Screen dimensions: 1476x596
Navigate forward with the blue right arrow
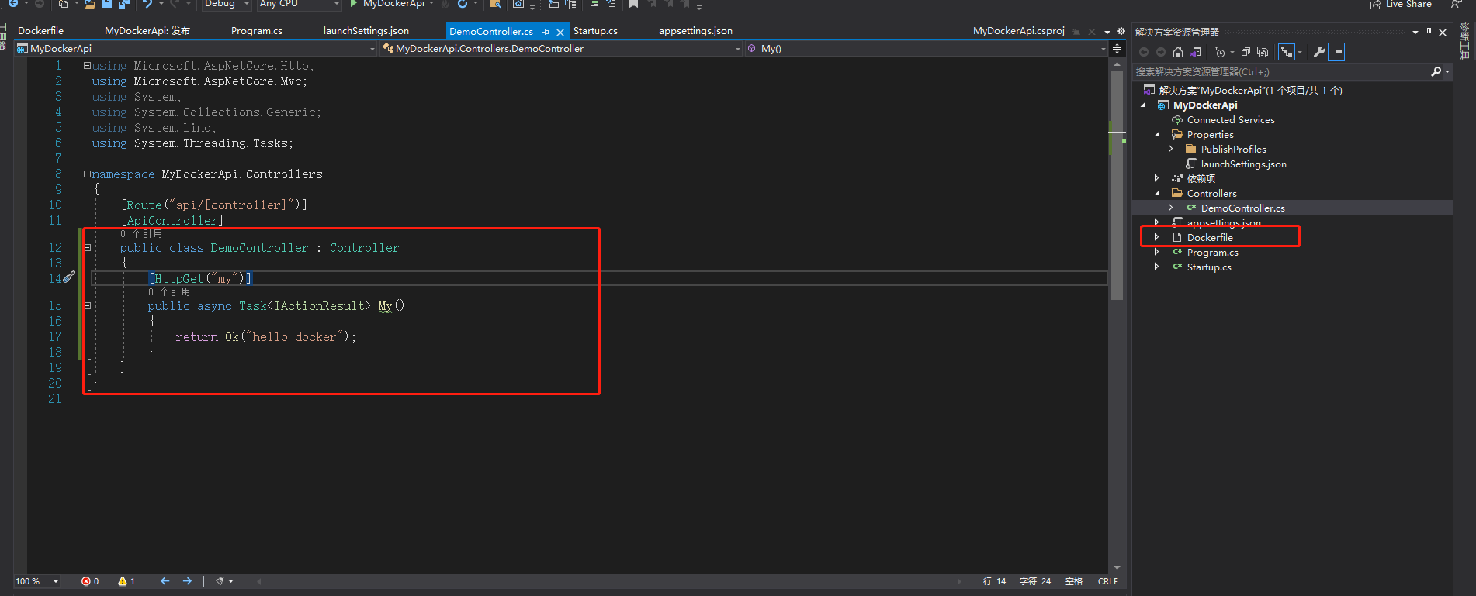(187, 581)
